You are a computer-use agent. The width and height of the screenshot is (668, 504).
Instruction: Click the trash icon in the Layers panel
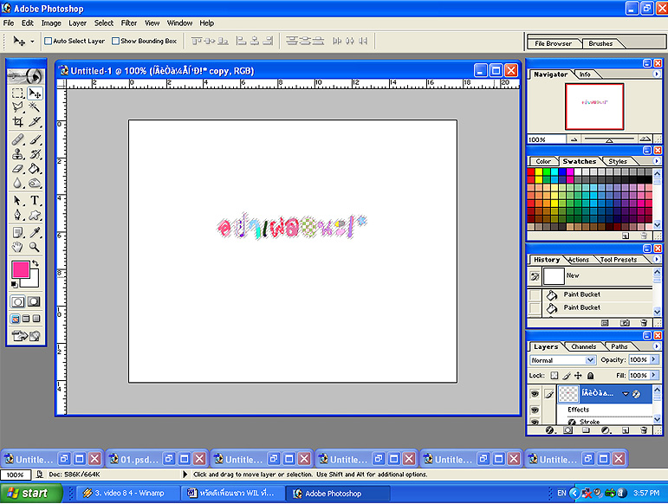[x=643, y=430]
